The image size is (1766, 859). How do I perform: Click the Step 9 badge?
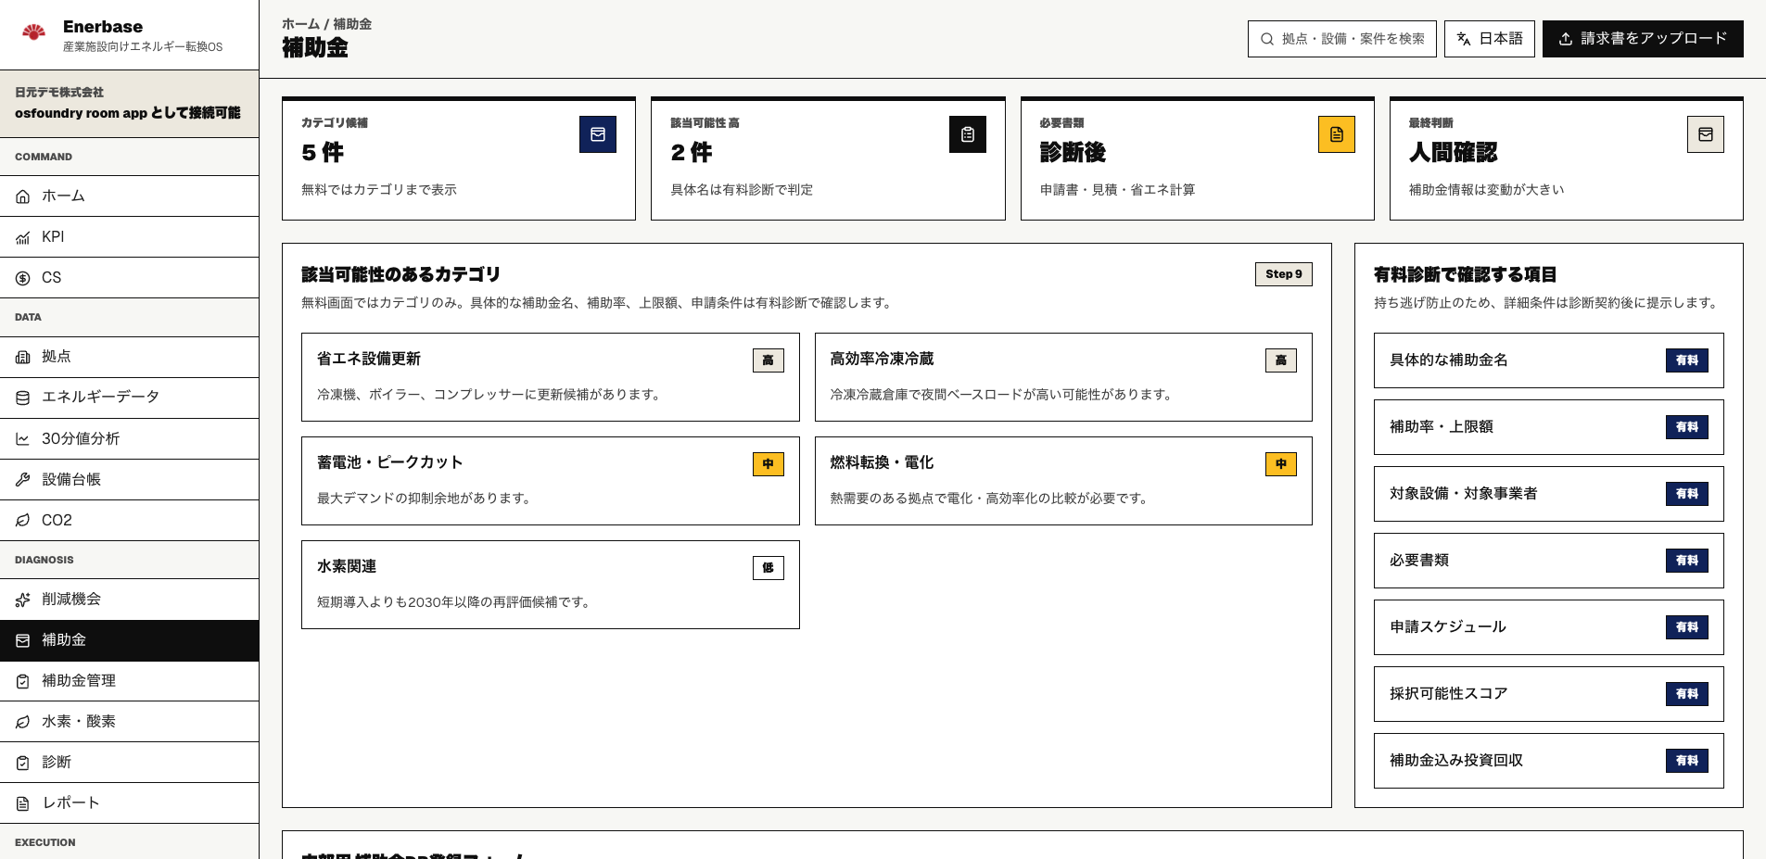(x=1284, y=274)
